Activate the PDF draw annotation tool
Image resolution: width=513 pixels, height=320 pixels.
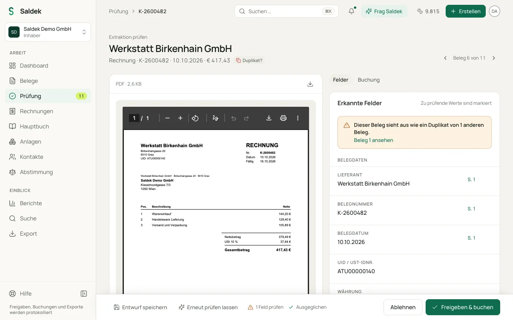215,118
